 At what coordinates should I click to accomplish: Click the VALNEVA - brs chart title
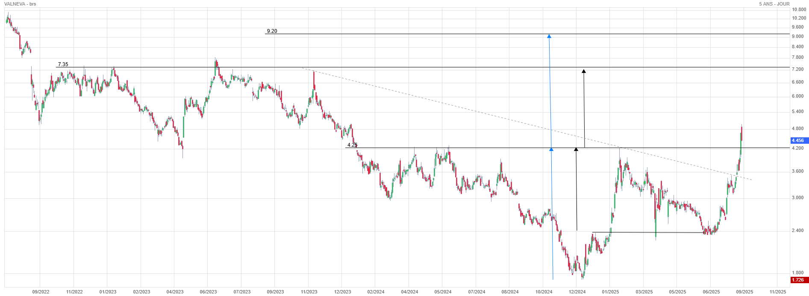click(20, 4)
